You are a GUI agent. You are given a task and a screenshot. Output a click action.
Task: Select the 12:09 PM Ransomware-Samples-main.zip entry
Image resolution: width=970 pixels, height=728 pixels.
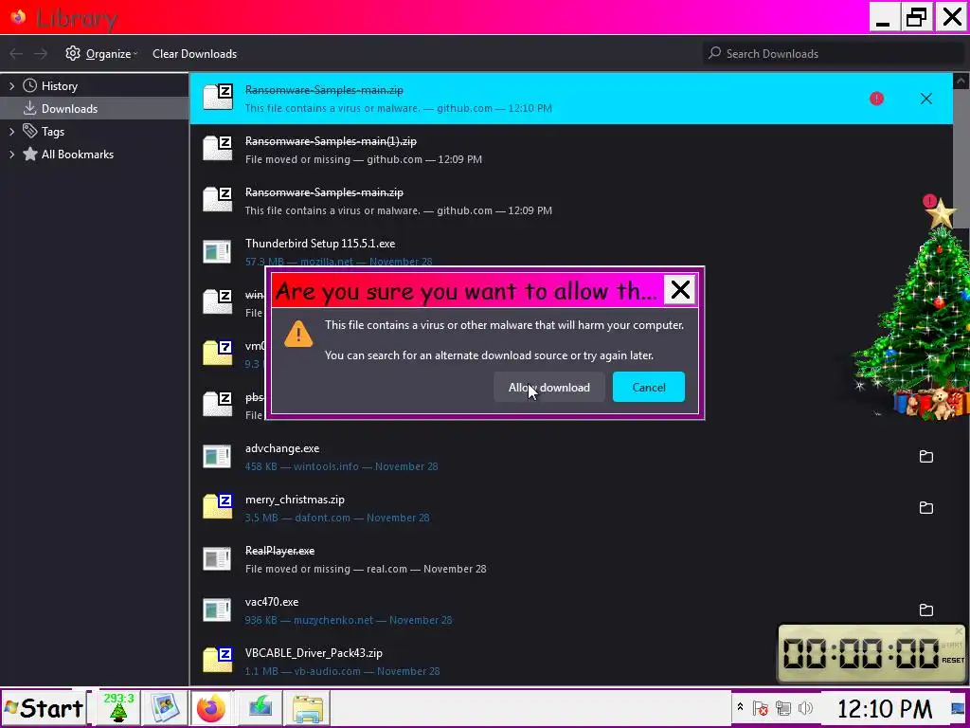click(571, 201)
